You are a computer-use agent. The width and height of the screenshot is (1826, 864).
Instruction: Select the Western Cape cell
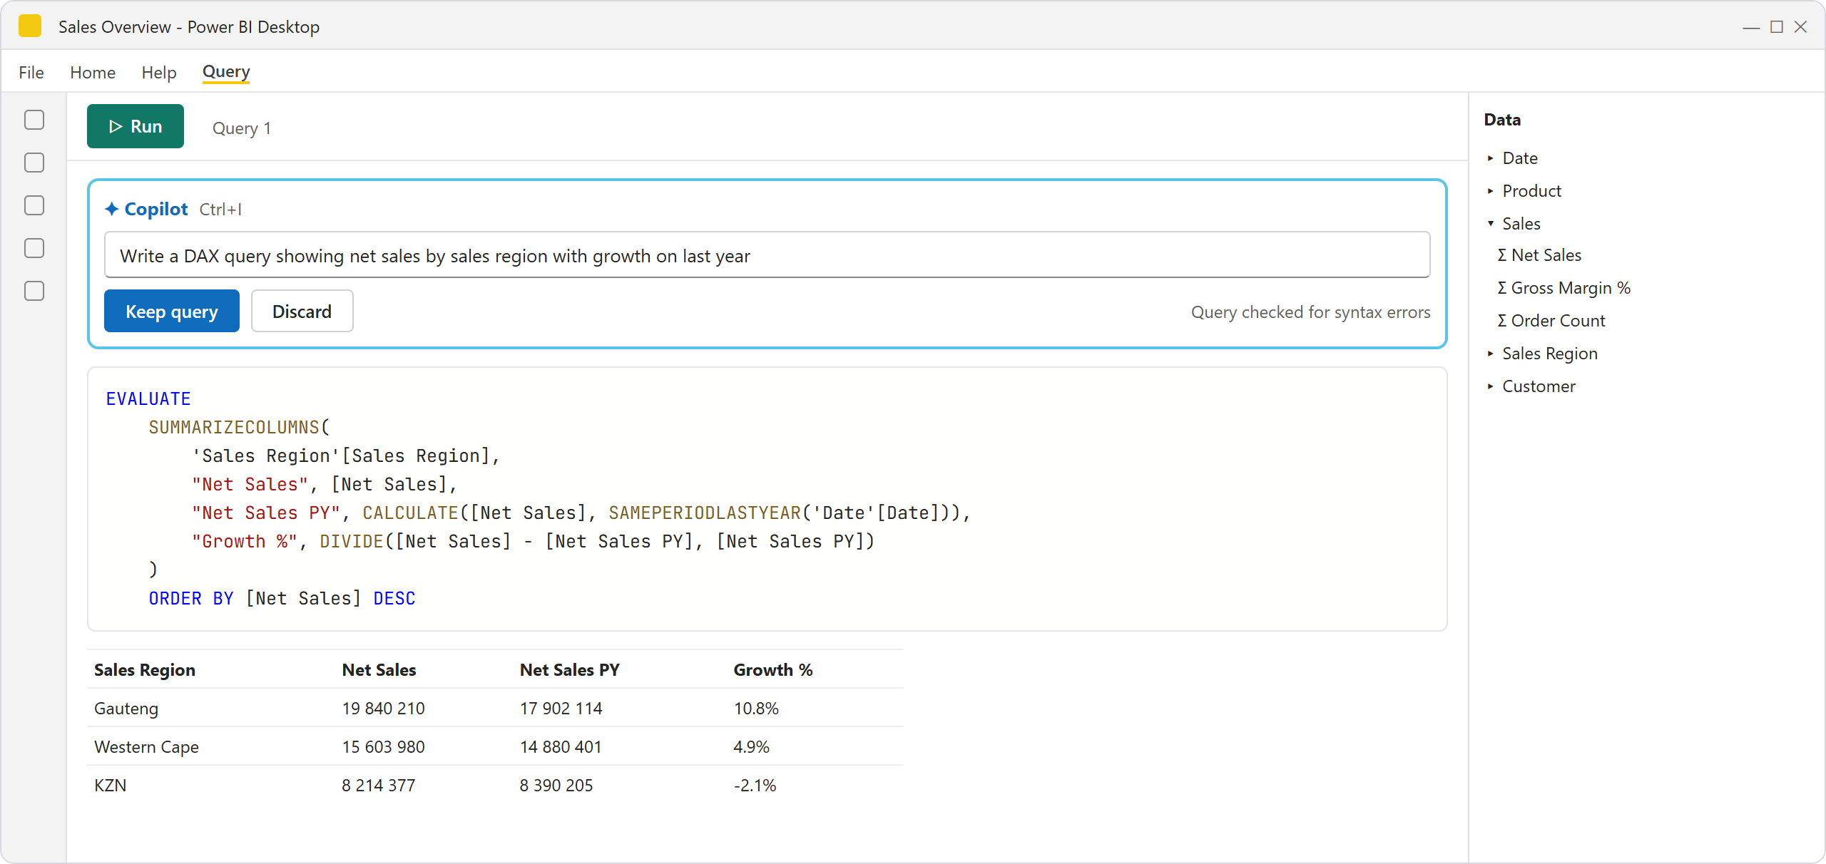tap(146, 747)
